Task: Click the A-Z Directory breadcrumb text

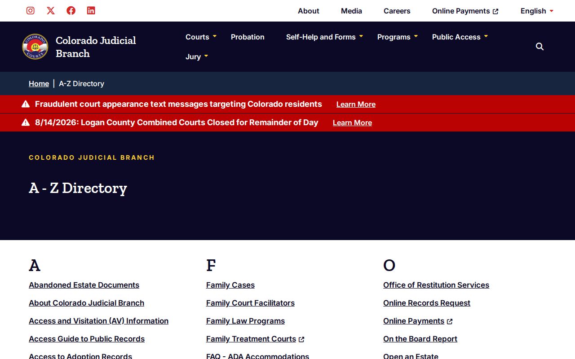Action: (81, 83)
